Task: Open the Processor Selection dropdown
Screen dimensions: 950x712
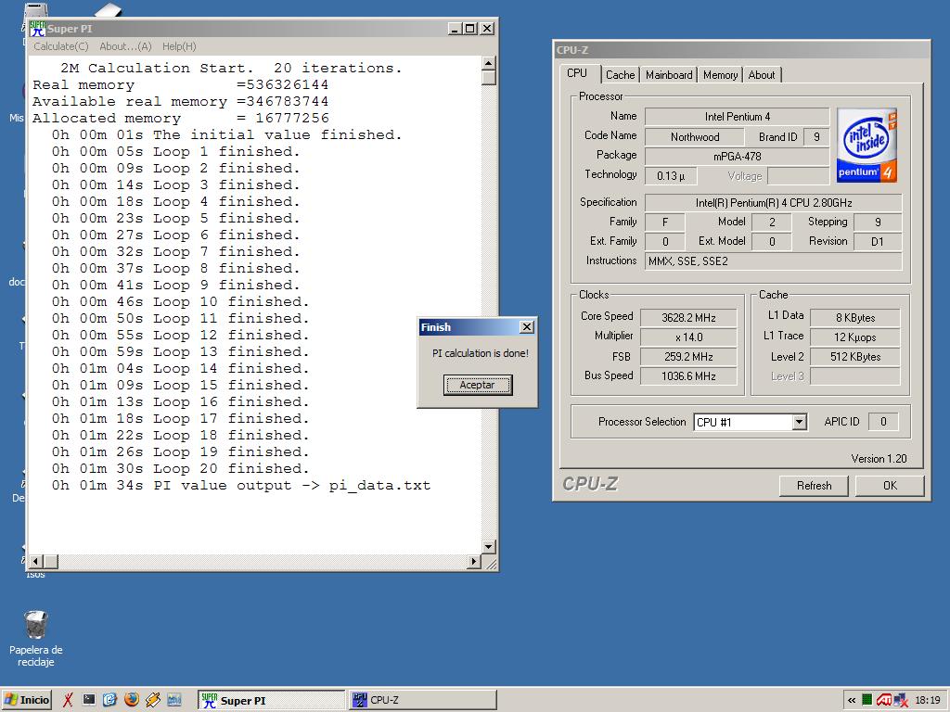Action: point(799,422)
